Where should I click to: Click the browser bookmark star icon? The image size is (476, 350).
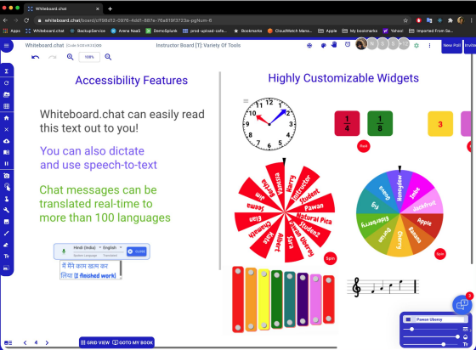click(405, 20)
